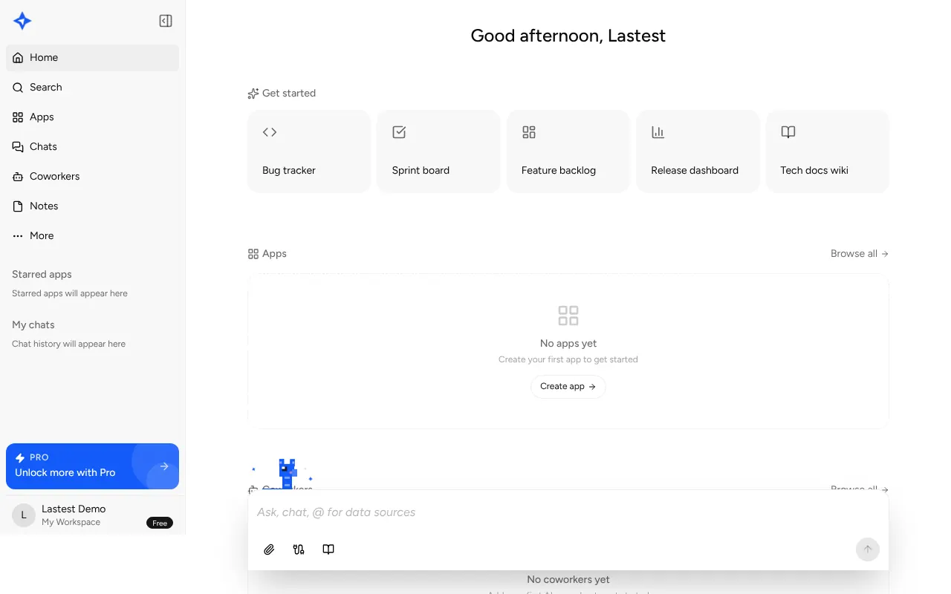
Task: Click the "Starred apps" heading
Action: 42,274
